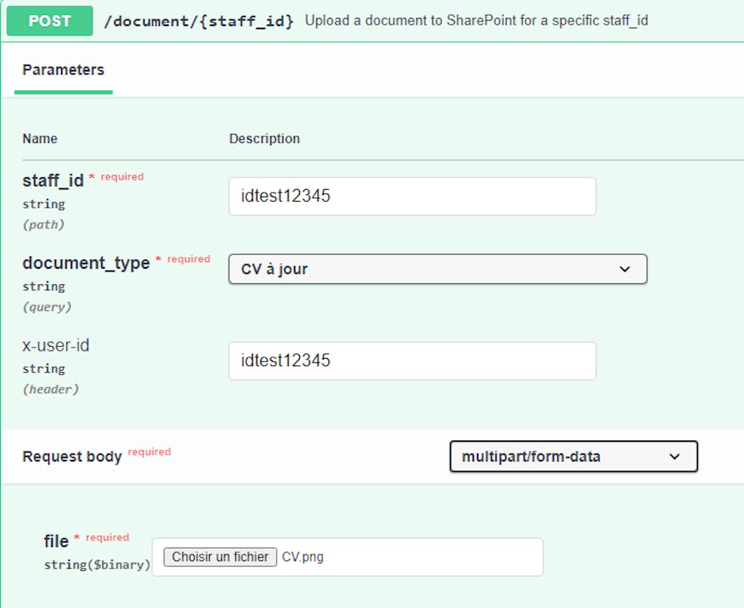Open the Parameters tab
This screenshot has height=608, width=744.
(x=63, y=70)
